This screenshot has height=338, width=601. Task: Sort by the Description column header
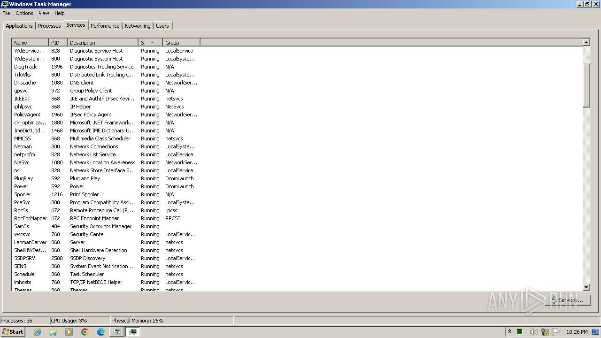pyautogui.click(x=103, y=42)
